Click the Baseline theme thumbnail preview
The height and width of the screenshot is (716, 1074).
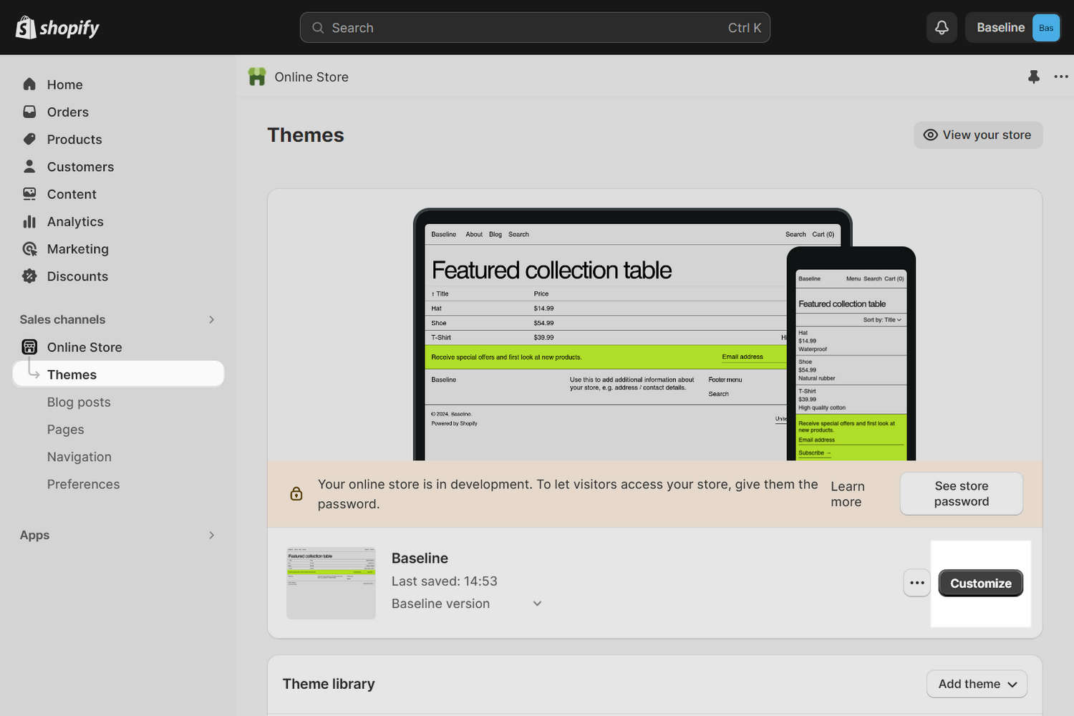coord(330,583)
